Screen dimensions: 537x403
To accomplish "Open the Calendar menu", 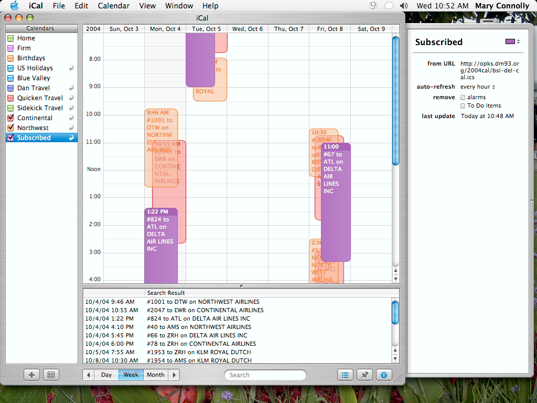I will click(114, 6).
